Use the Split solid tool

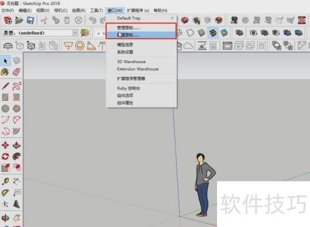coord(298,33)
